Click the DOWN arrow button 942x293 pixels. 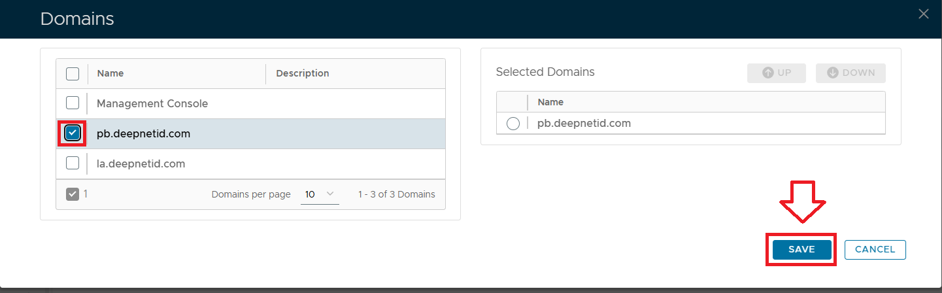coord(850,73)
